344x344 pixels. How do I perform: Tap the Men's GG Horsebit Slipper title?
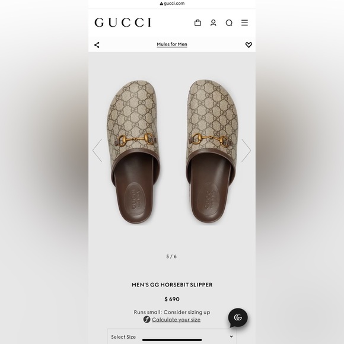tap(172, 285)
